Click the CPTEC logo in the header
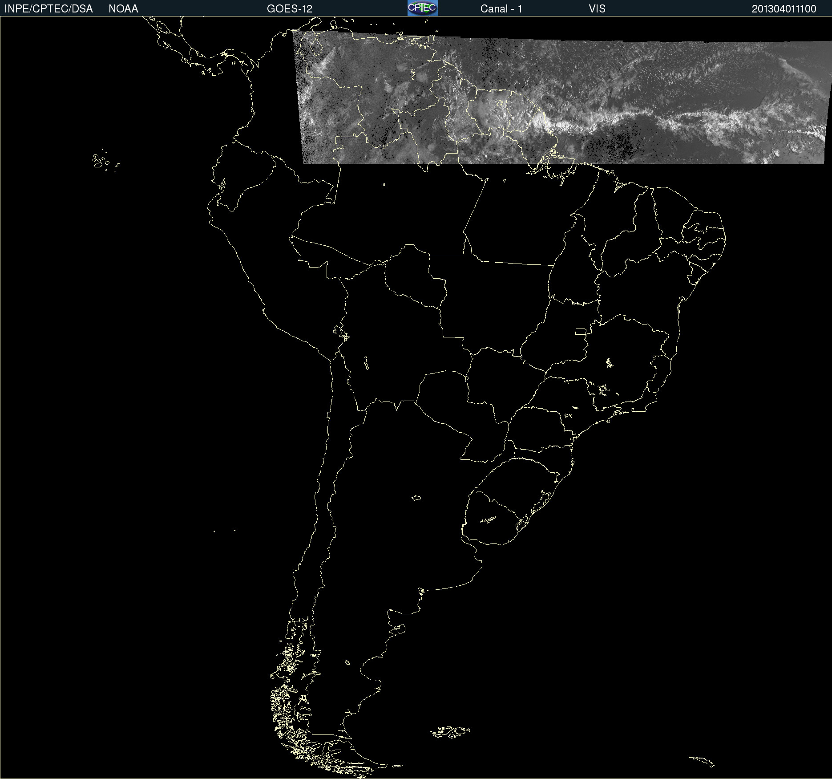The height and width of the screenshot is (779, 832). click(423, 8)
